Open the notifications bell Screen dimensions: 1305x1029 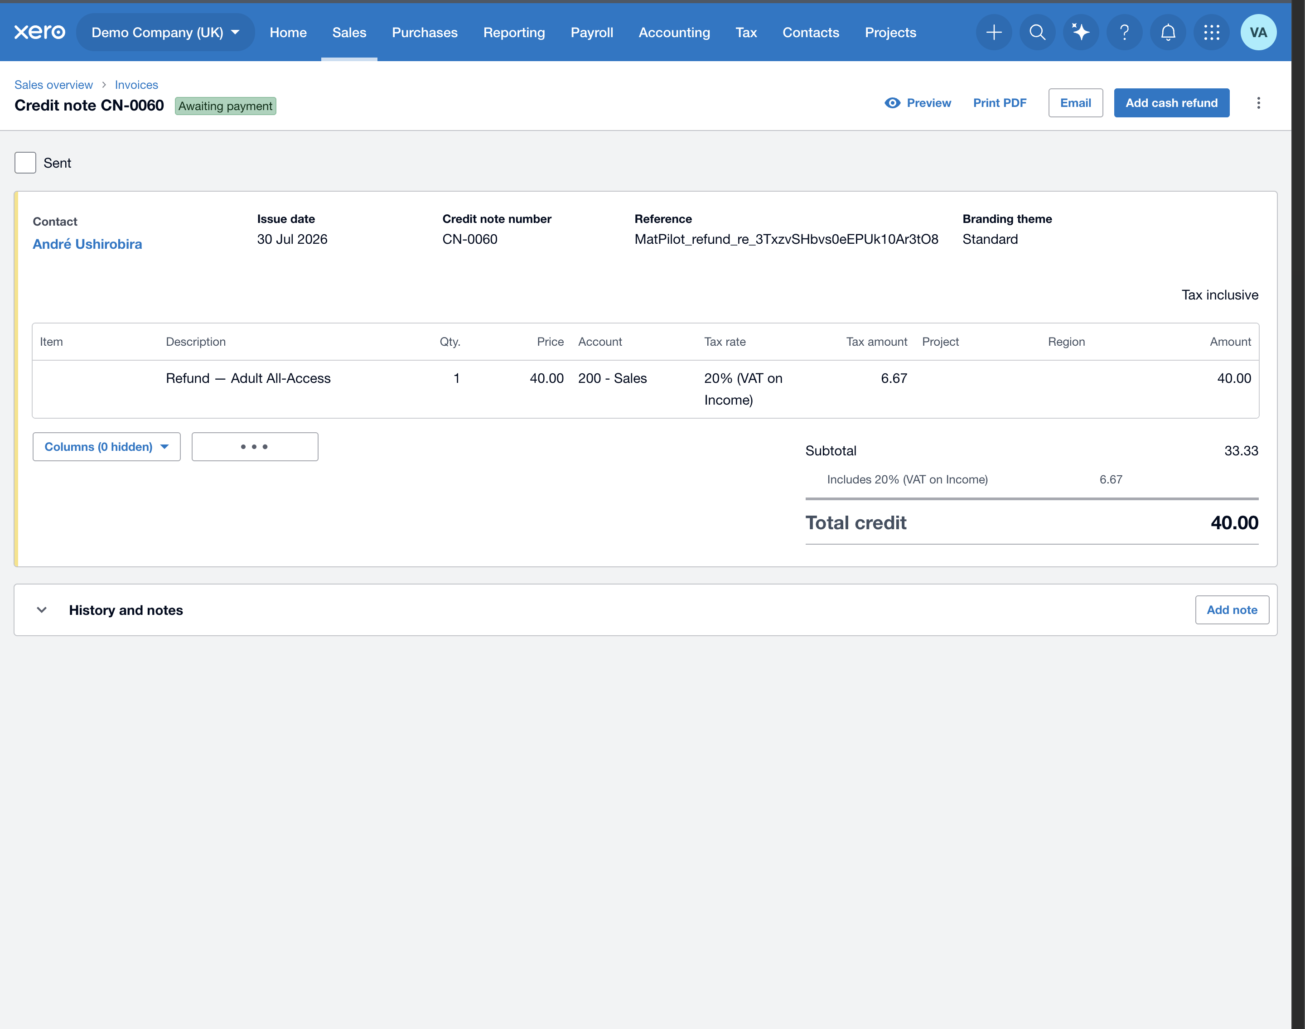[1168, 32]
